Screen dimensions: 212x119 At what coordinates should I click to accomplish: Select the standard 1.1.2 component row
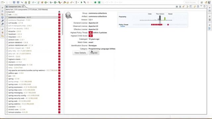[33, 106]
